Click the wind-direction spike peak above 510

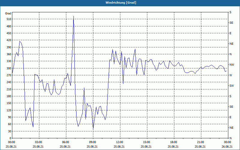coord(73,16)
